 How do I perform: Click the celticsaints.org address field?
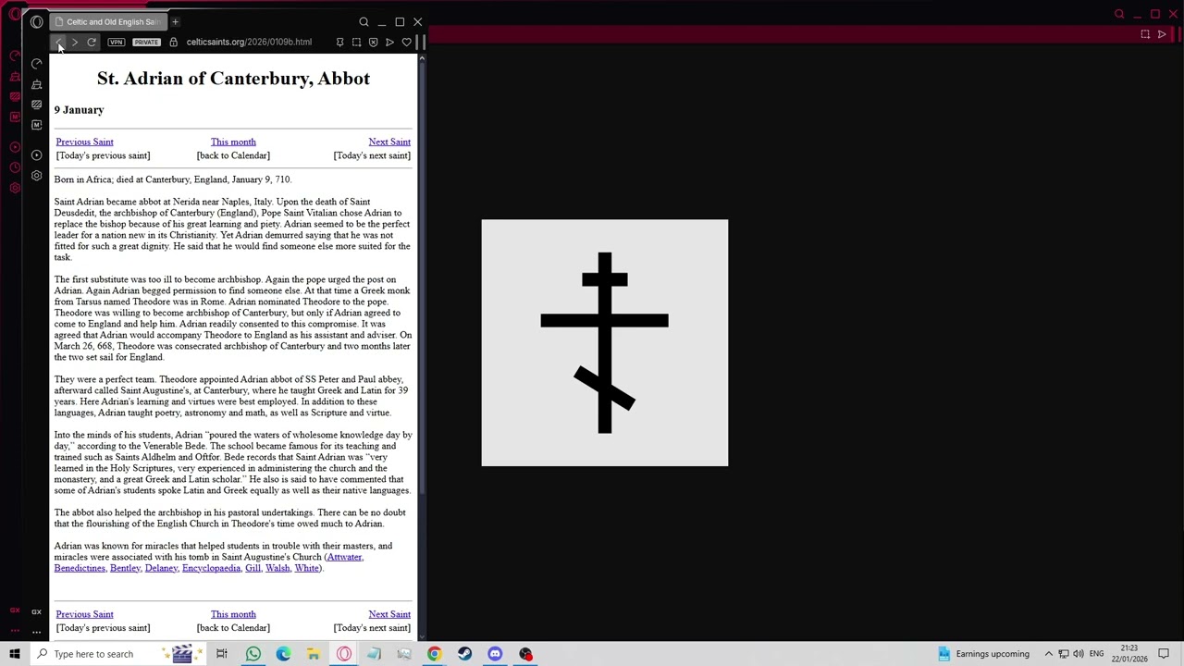coord(249,42)
